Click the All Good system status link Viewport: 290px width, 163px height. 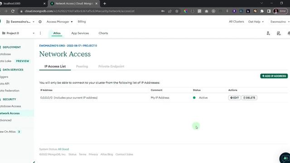point(63,149)
